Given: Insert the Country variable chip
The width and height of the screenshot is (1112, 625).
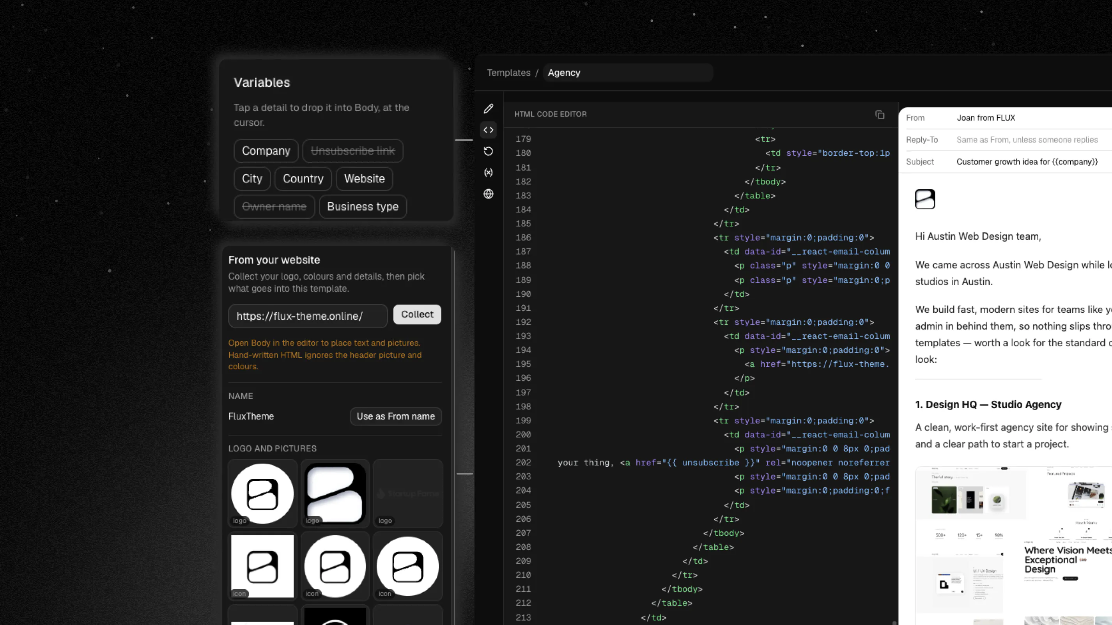Looking at the screenshot, I should (x=303, y=179).
